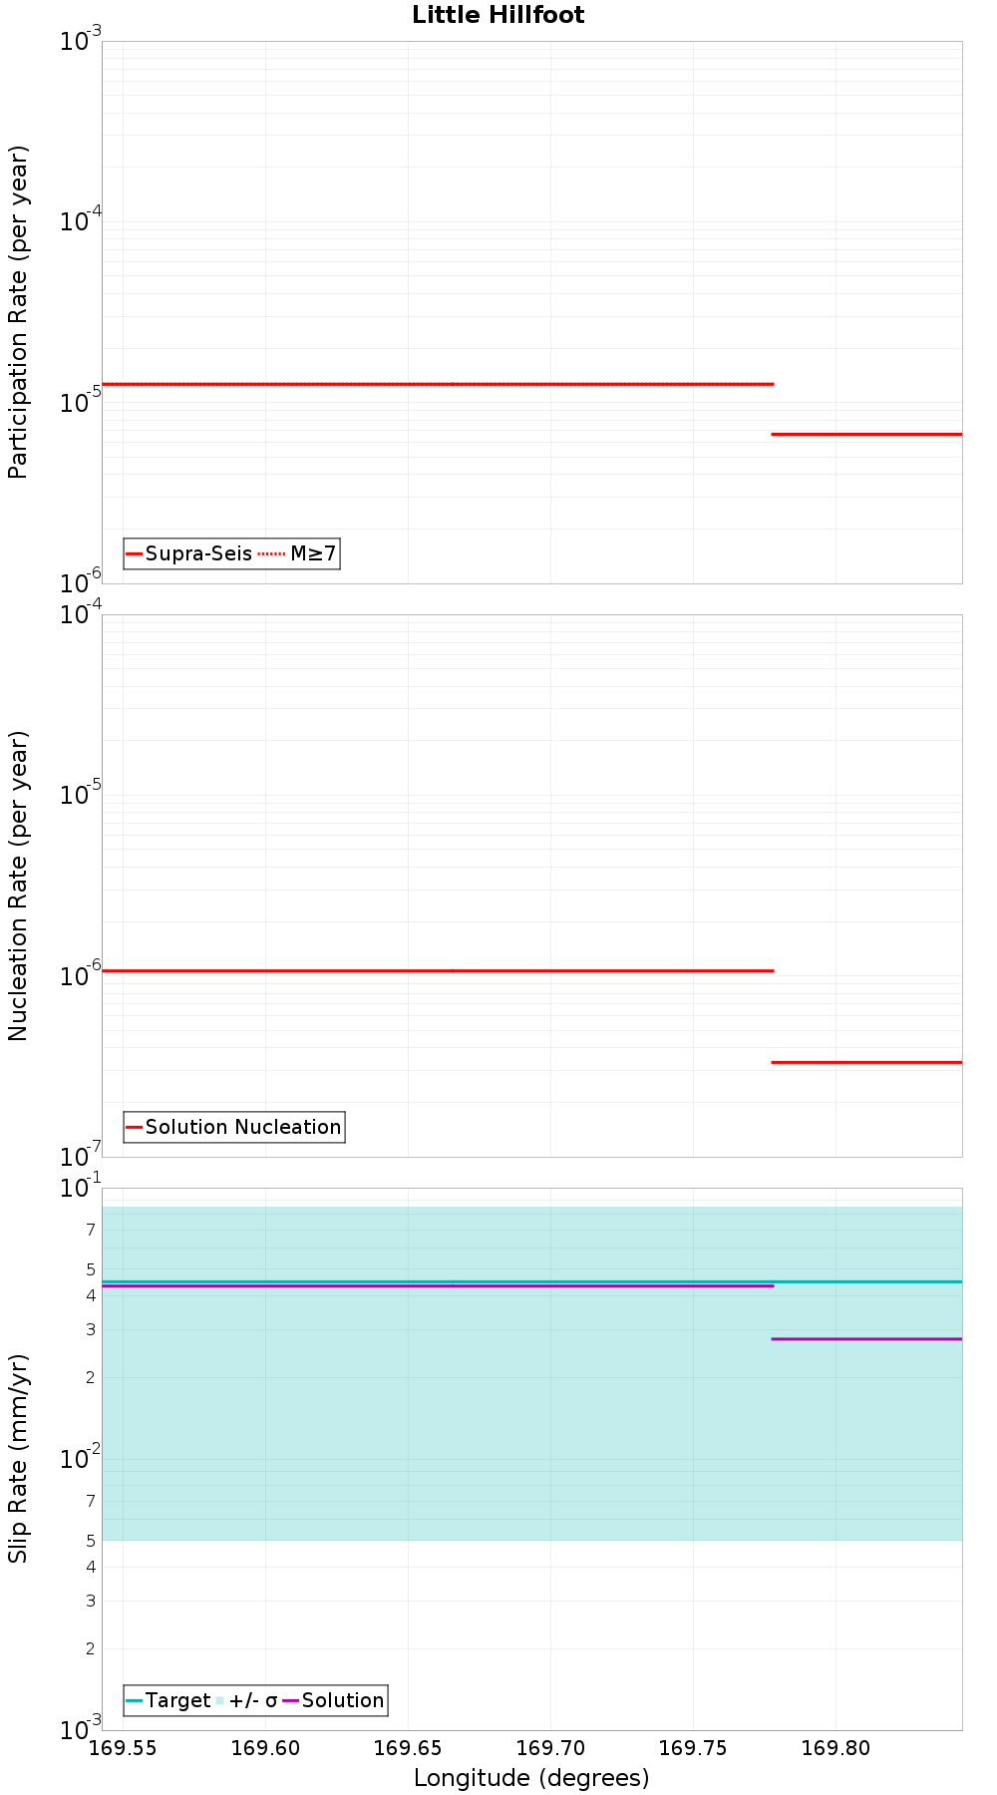
Task: Click the Slip Rate (mm/yr) axis label
Action: (18, 1459)
